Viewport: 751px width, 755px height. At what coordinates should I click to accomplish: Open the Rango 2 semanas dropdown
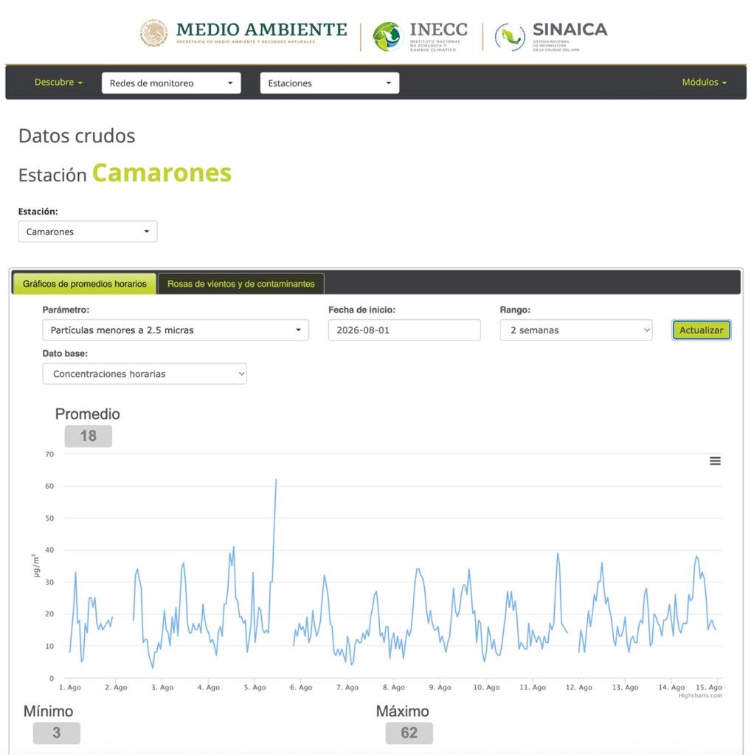click(x=576, y=330)
